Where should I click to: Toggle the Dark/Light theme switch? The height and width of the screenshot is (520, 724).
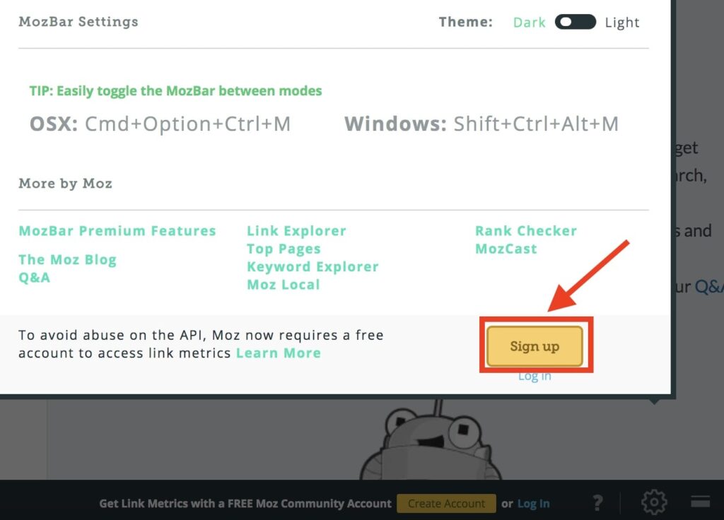(576, 22)
